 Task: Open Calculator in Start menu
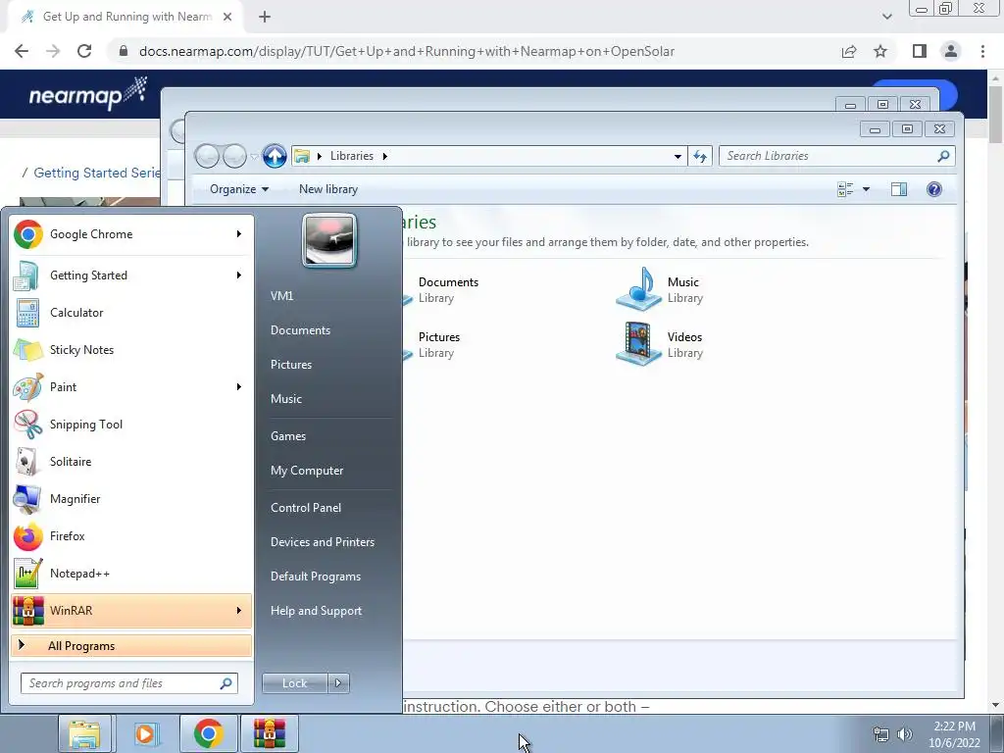click(x=131, y=313)
